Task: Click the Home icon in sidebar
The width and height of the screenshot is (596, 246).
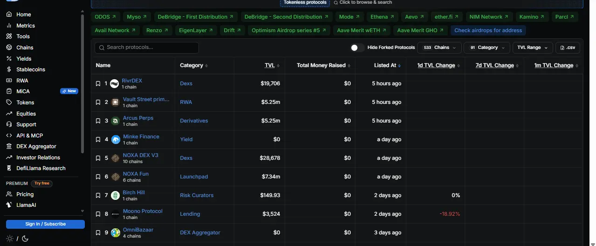Action: tap(9, 14)
